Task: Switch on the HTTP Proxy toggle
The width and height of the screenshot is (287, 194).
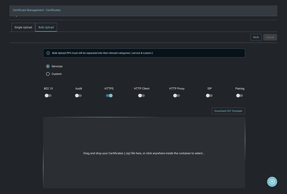Action: pyautogui.click(x=177, y=96)
